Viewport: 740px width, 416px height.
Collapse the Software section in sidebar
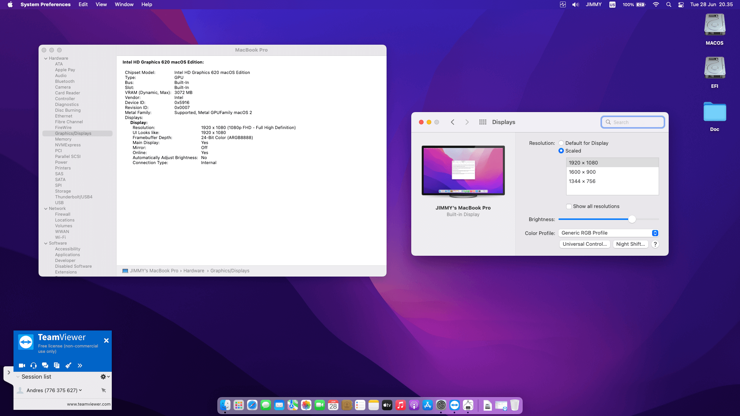click(46, 243)
